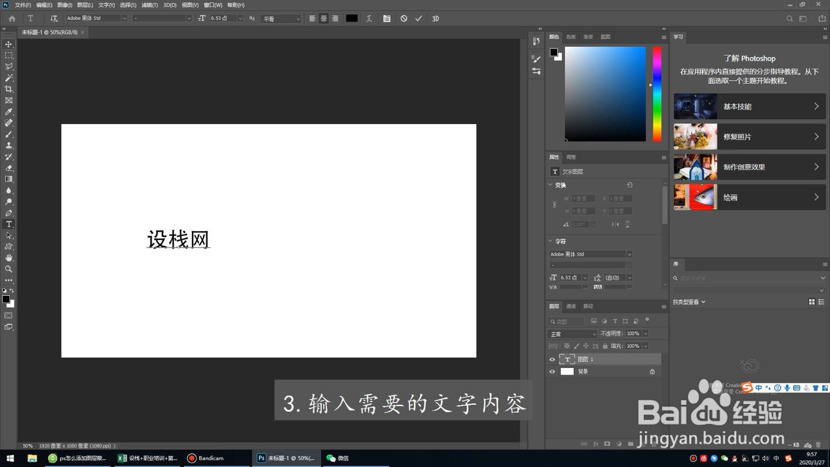Open the layer opacity dropdown arrow
This screenshot has width=830, height=467.
click(646, 334)
